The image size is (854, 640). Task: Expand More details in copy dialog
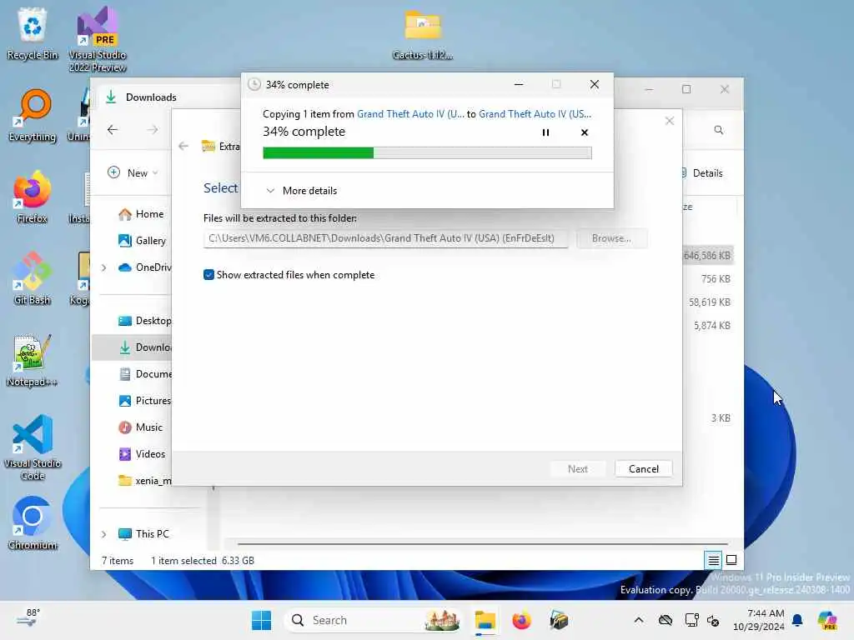click(302, 191)
